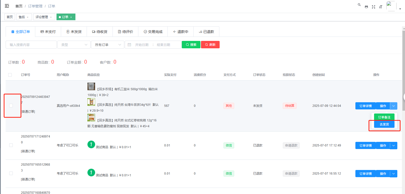Switch to the 未发货 tab

(74, 32)
